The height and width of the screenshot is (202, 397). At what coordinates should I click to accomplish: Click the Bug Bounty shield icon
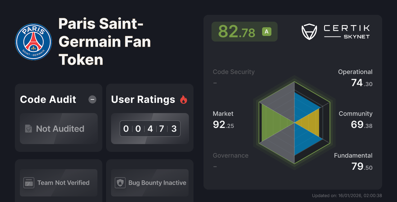click(x=120, y=182)
